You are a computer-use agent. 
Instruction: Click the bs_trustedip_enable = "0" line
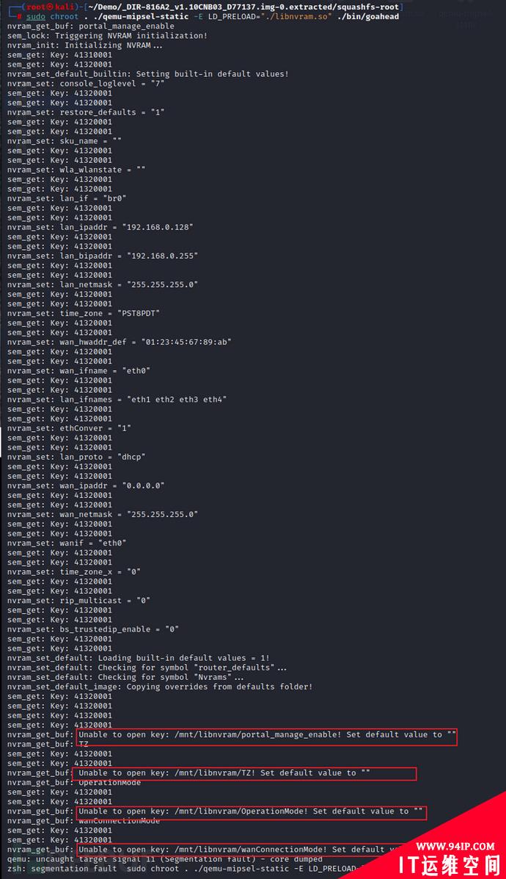pos(93,629)
